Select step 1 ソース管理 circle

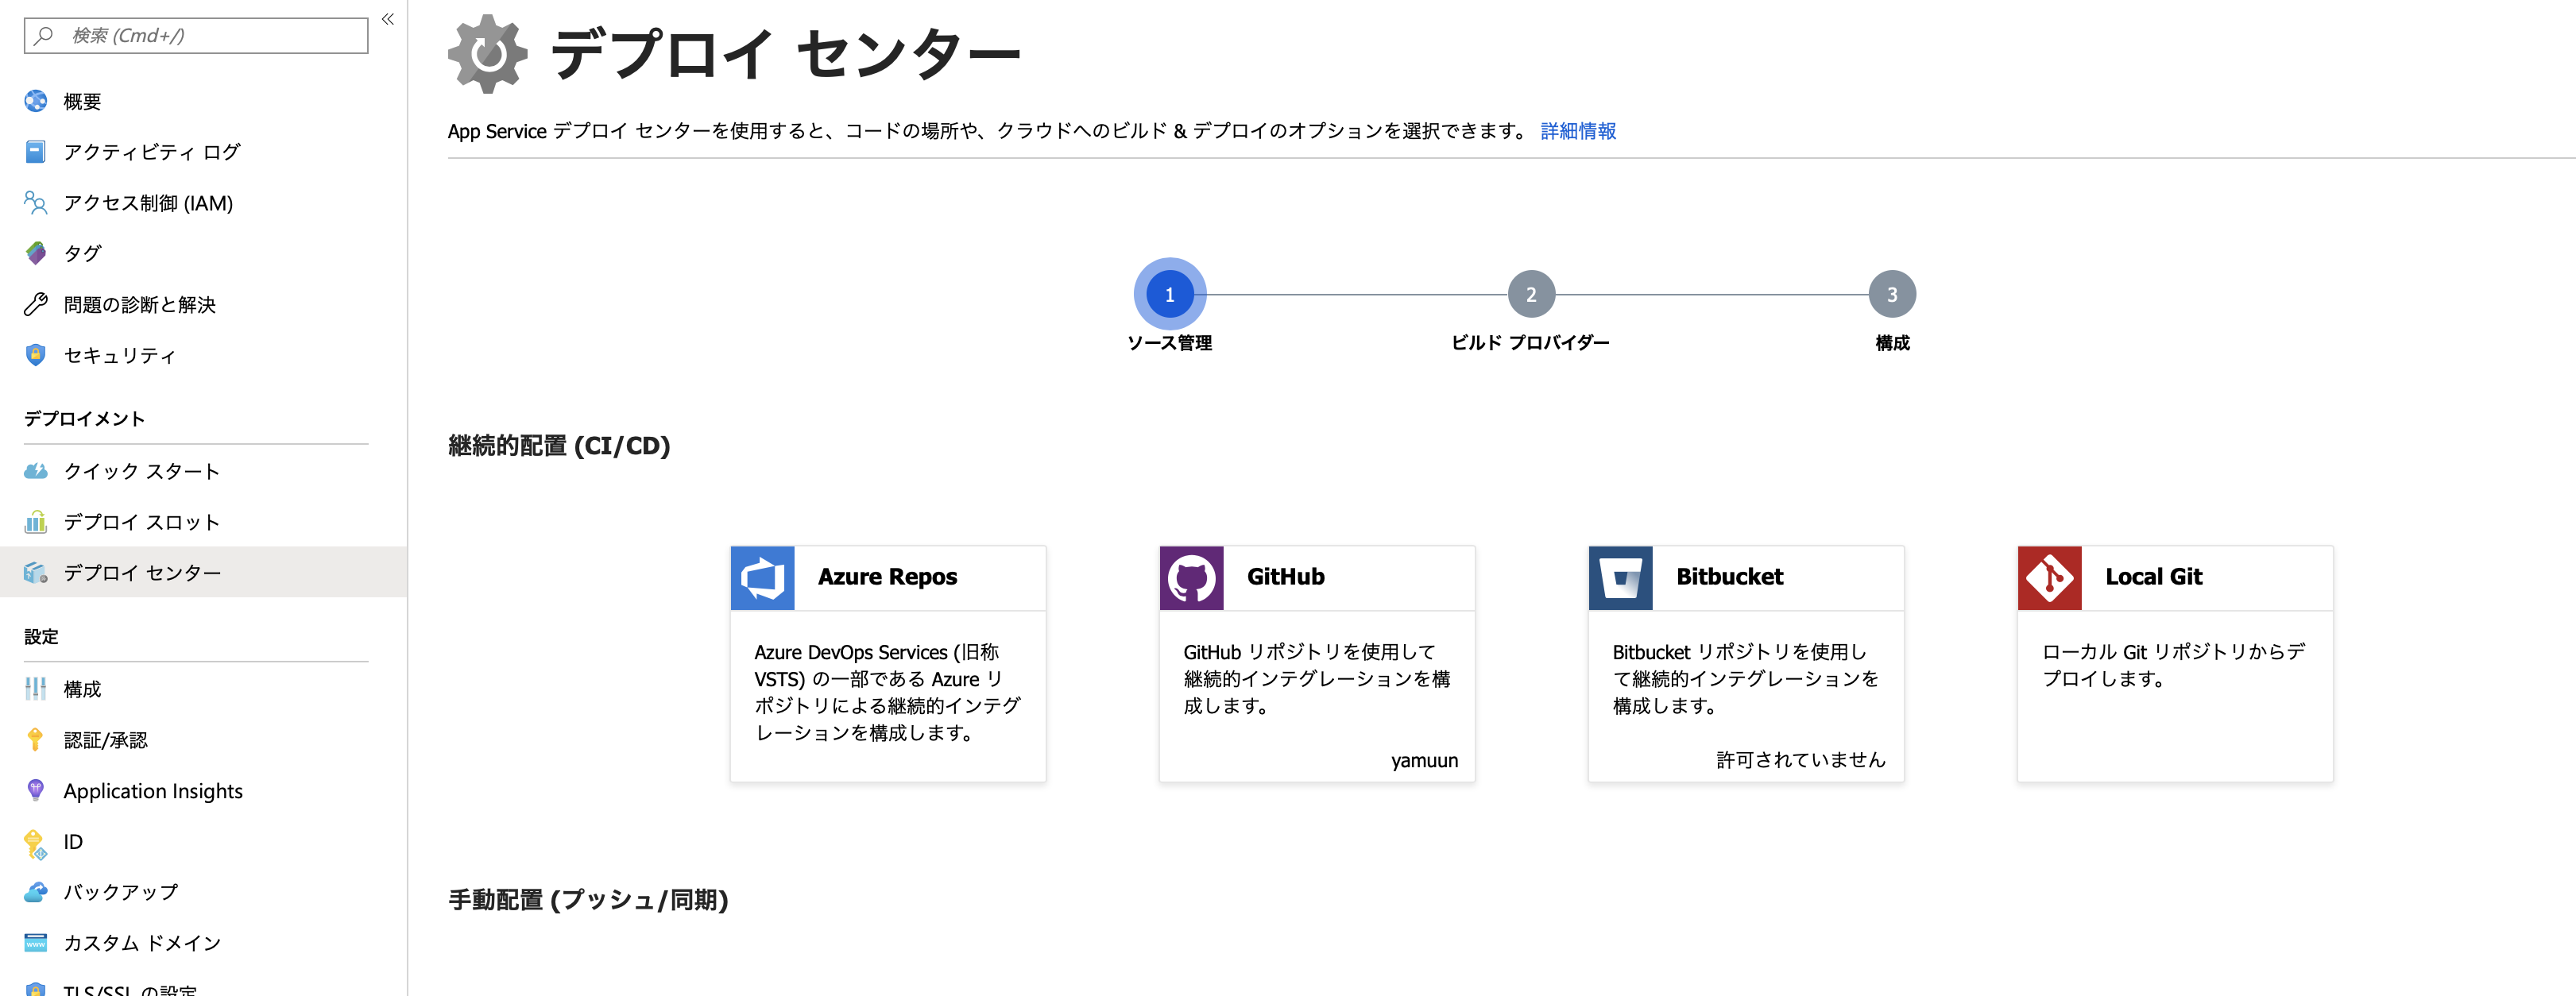(1169, 294)
